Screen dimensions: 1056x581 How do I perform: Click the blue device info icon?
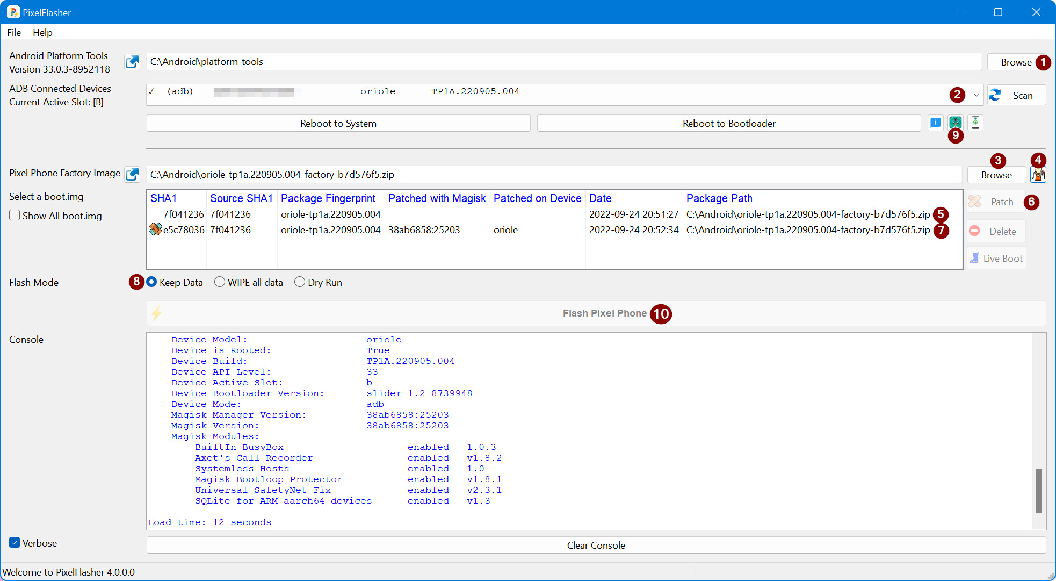pyautogui.click(x=936, y=123)
